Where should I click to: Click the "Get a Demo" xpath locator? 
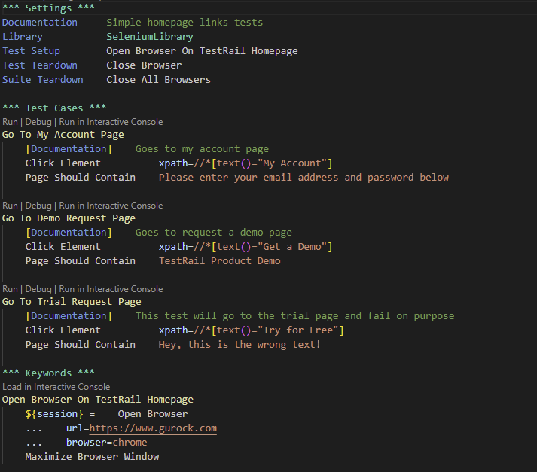pos(245,247)
